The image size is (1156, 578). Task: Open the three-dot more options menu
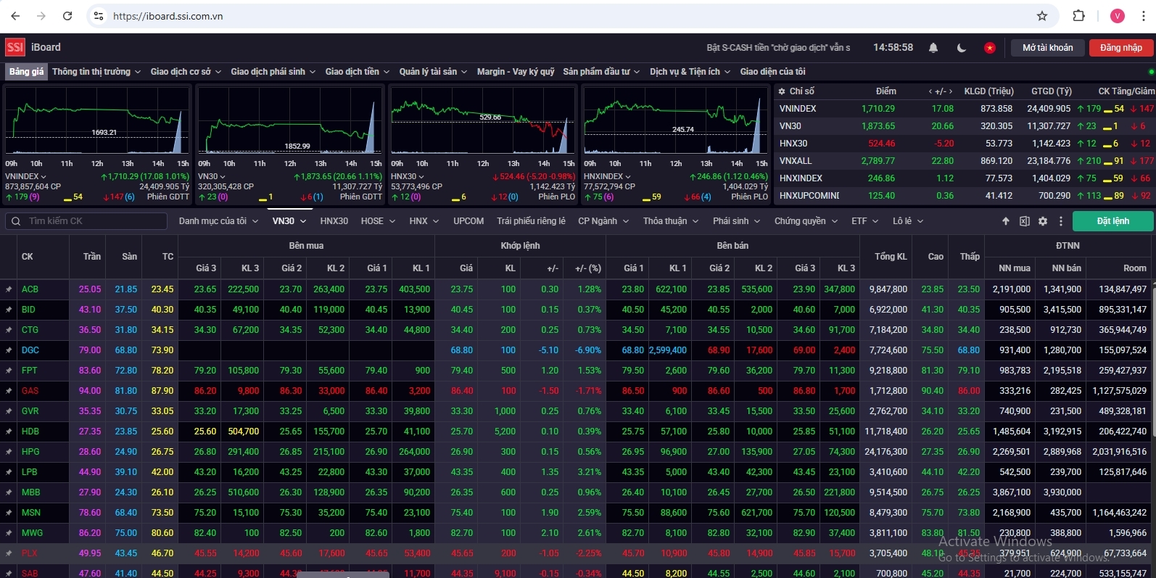click(1061, 221)
